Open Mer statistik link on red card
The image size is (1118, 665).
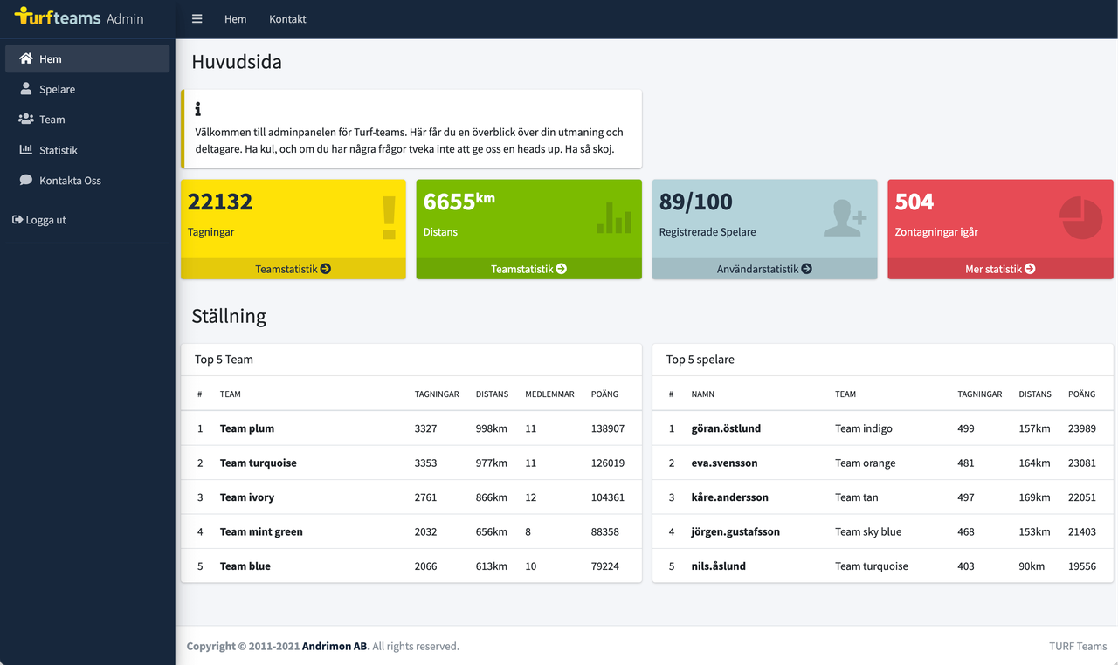(x=1001, y=269)
